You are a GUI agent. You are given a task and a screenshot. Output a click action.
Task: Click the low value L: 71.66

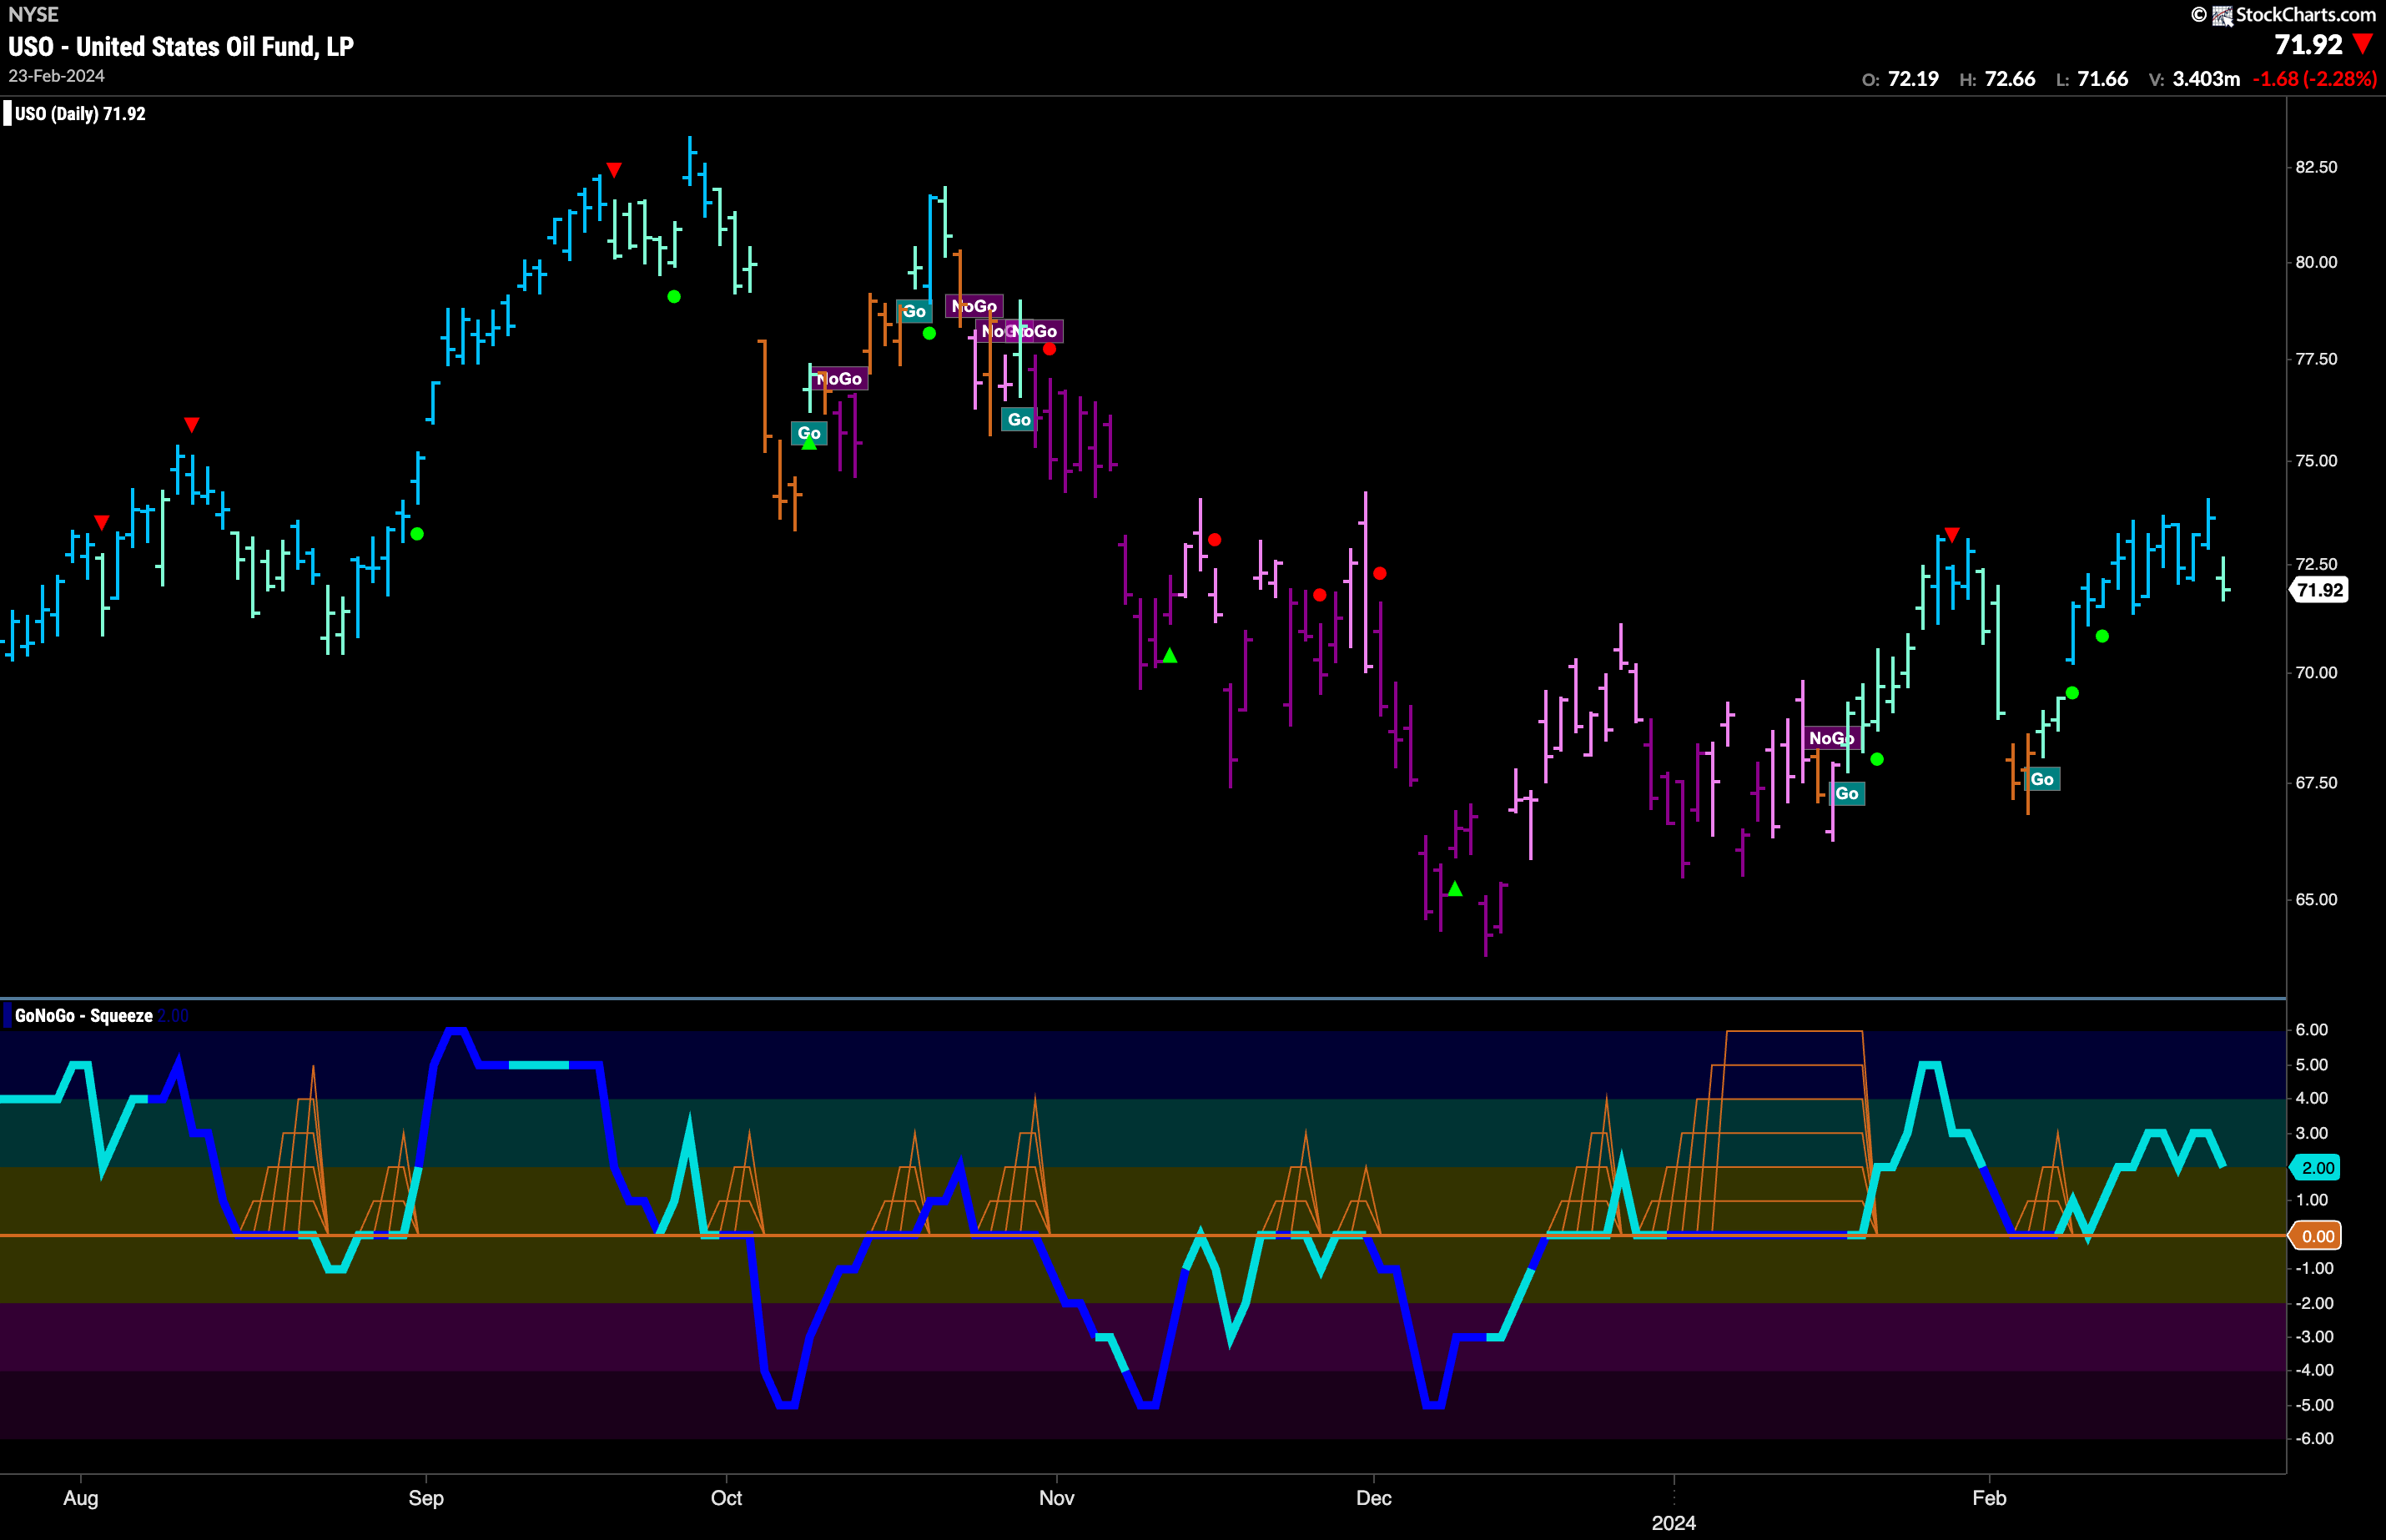2091,79
